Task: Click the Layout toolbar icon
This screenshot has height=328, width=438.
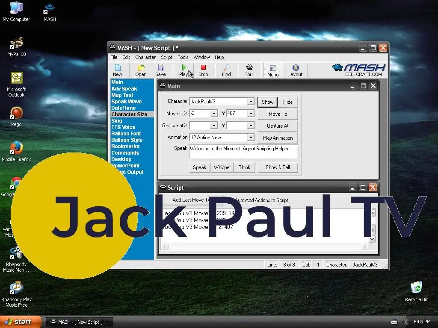Action: coord(295,70)
